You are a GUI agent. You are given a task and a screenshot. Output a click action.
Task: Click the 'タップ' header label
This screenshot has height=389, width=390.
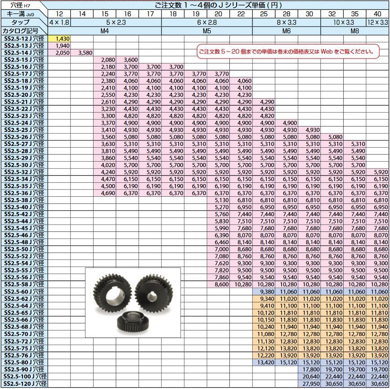(20, 23)
